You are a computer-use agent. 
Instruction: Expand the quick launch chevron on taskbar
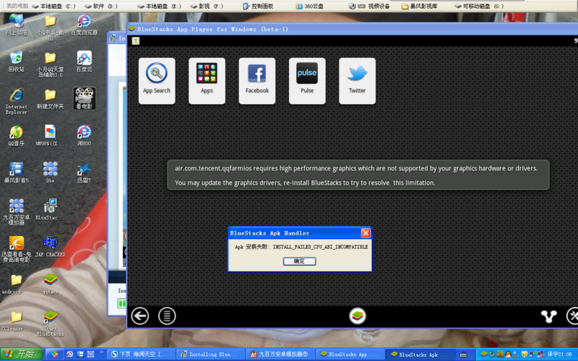(x=101, y=352)
